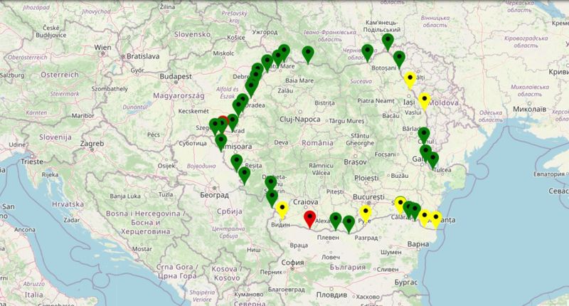The width and height of the screenshot is (569, 306).
Task: Select the Cluj-Napoca city label
Action: 299,120
